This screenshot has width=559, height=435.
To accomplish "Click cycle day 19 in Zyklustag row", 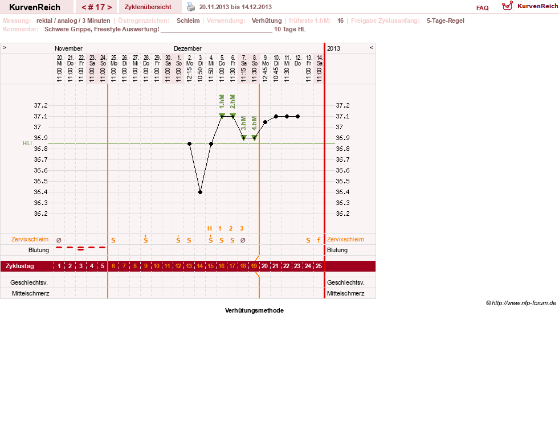I will pyautogui.click(x=254, y=266).
